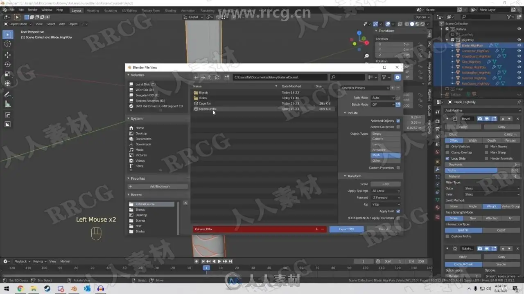Toggle Bevel modifier render camera icon
The image size is (524, 294).
tap(480, 119)
